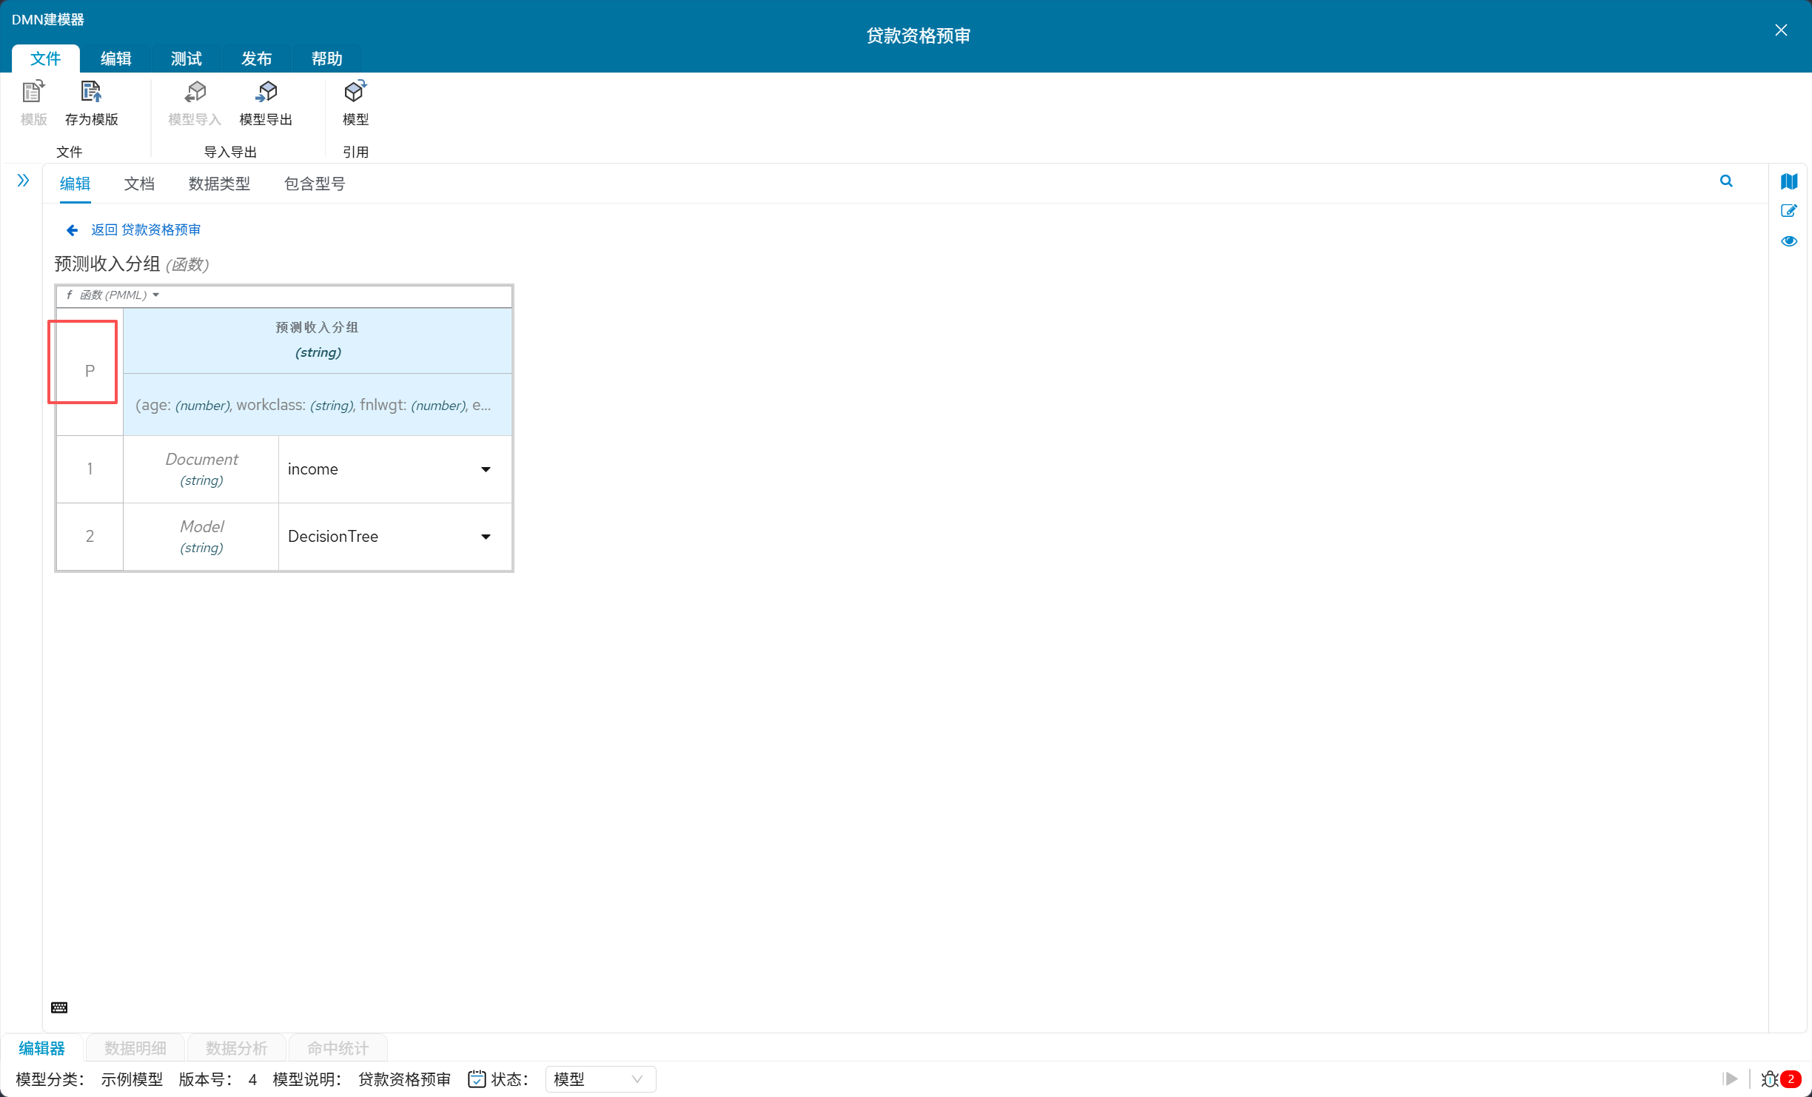Click the run play button in status bar

pos(1731,1079)
